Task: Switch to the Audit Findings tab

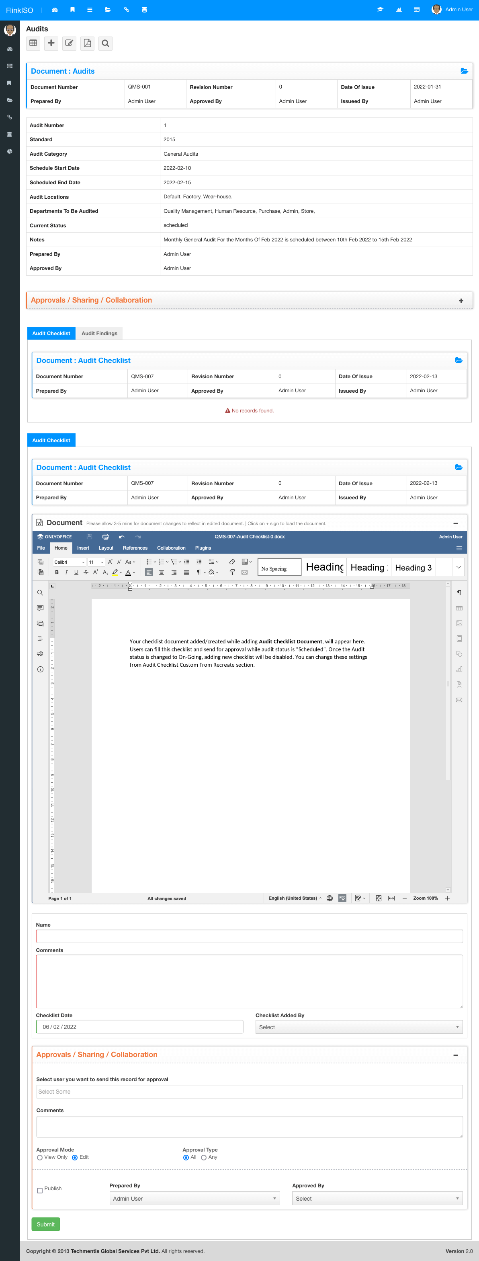Action: tap(99, 334)
